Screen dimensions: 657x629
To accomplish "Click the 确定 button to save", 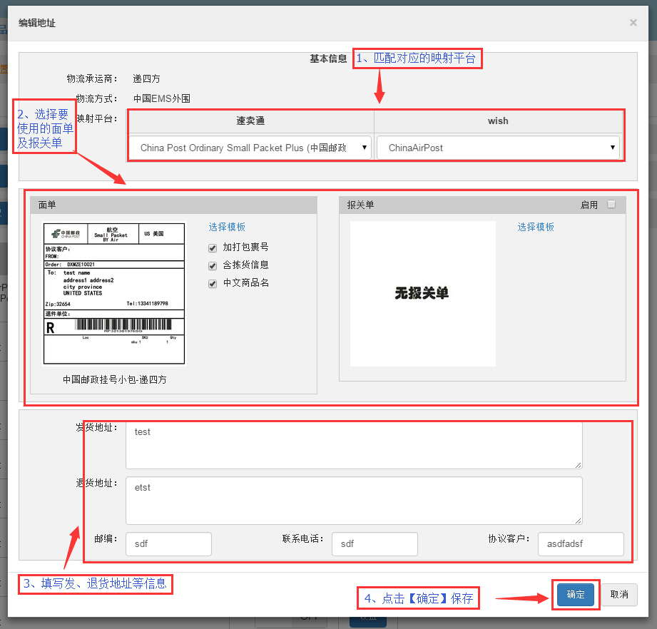I will (x=576, y=595).
